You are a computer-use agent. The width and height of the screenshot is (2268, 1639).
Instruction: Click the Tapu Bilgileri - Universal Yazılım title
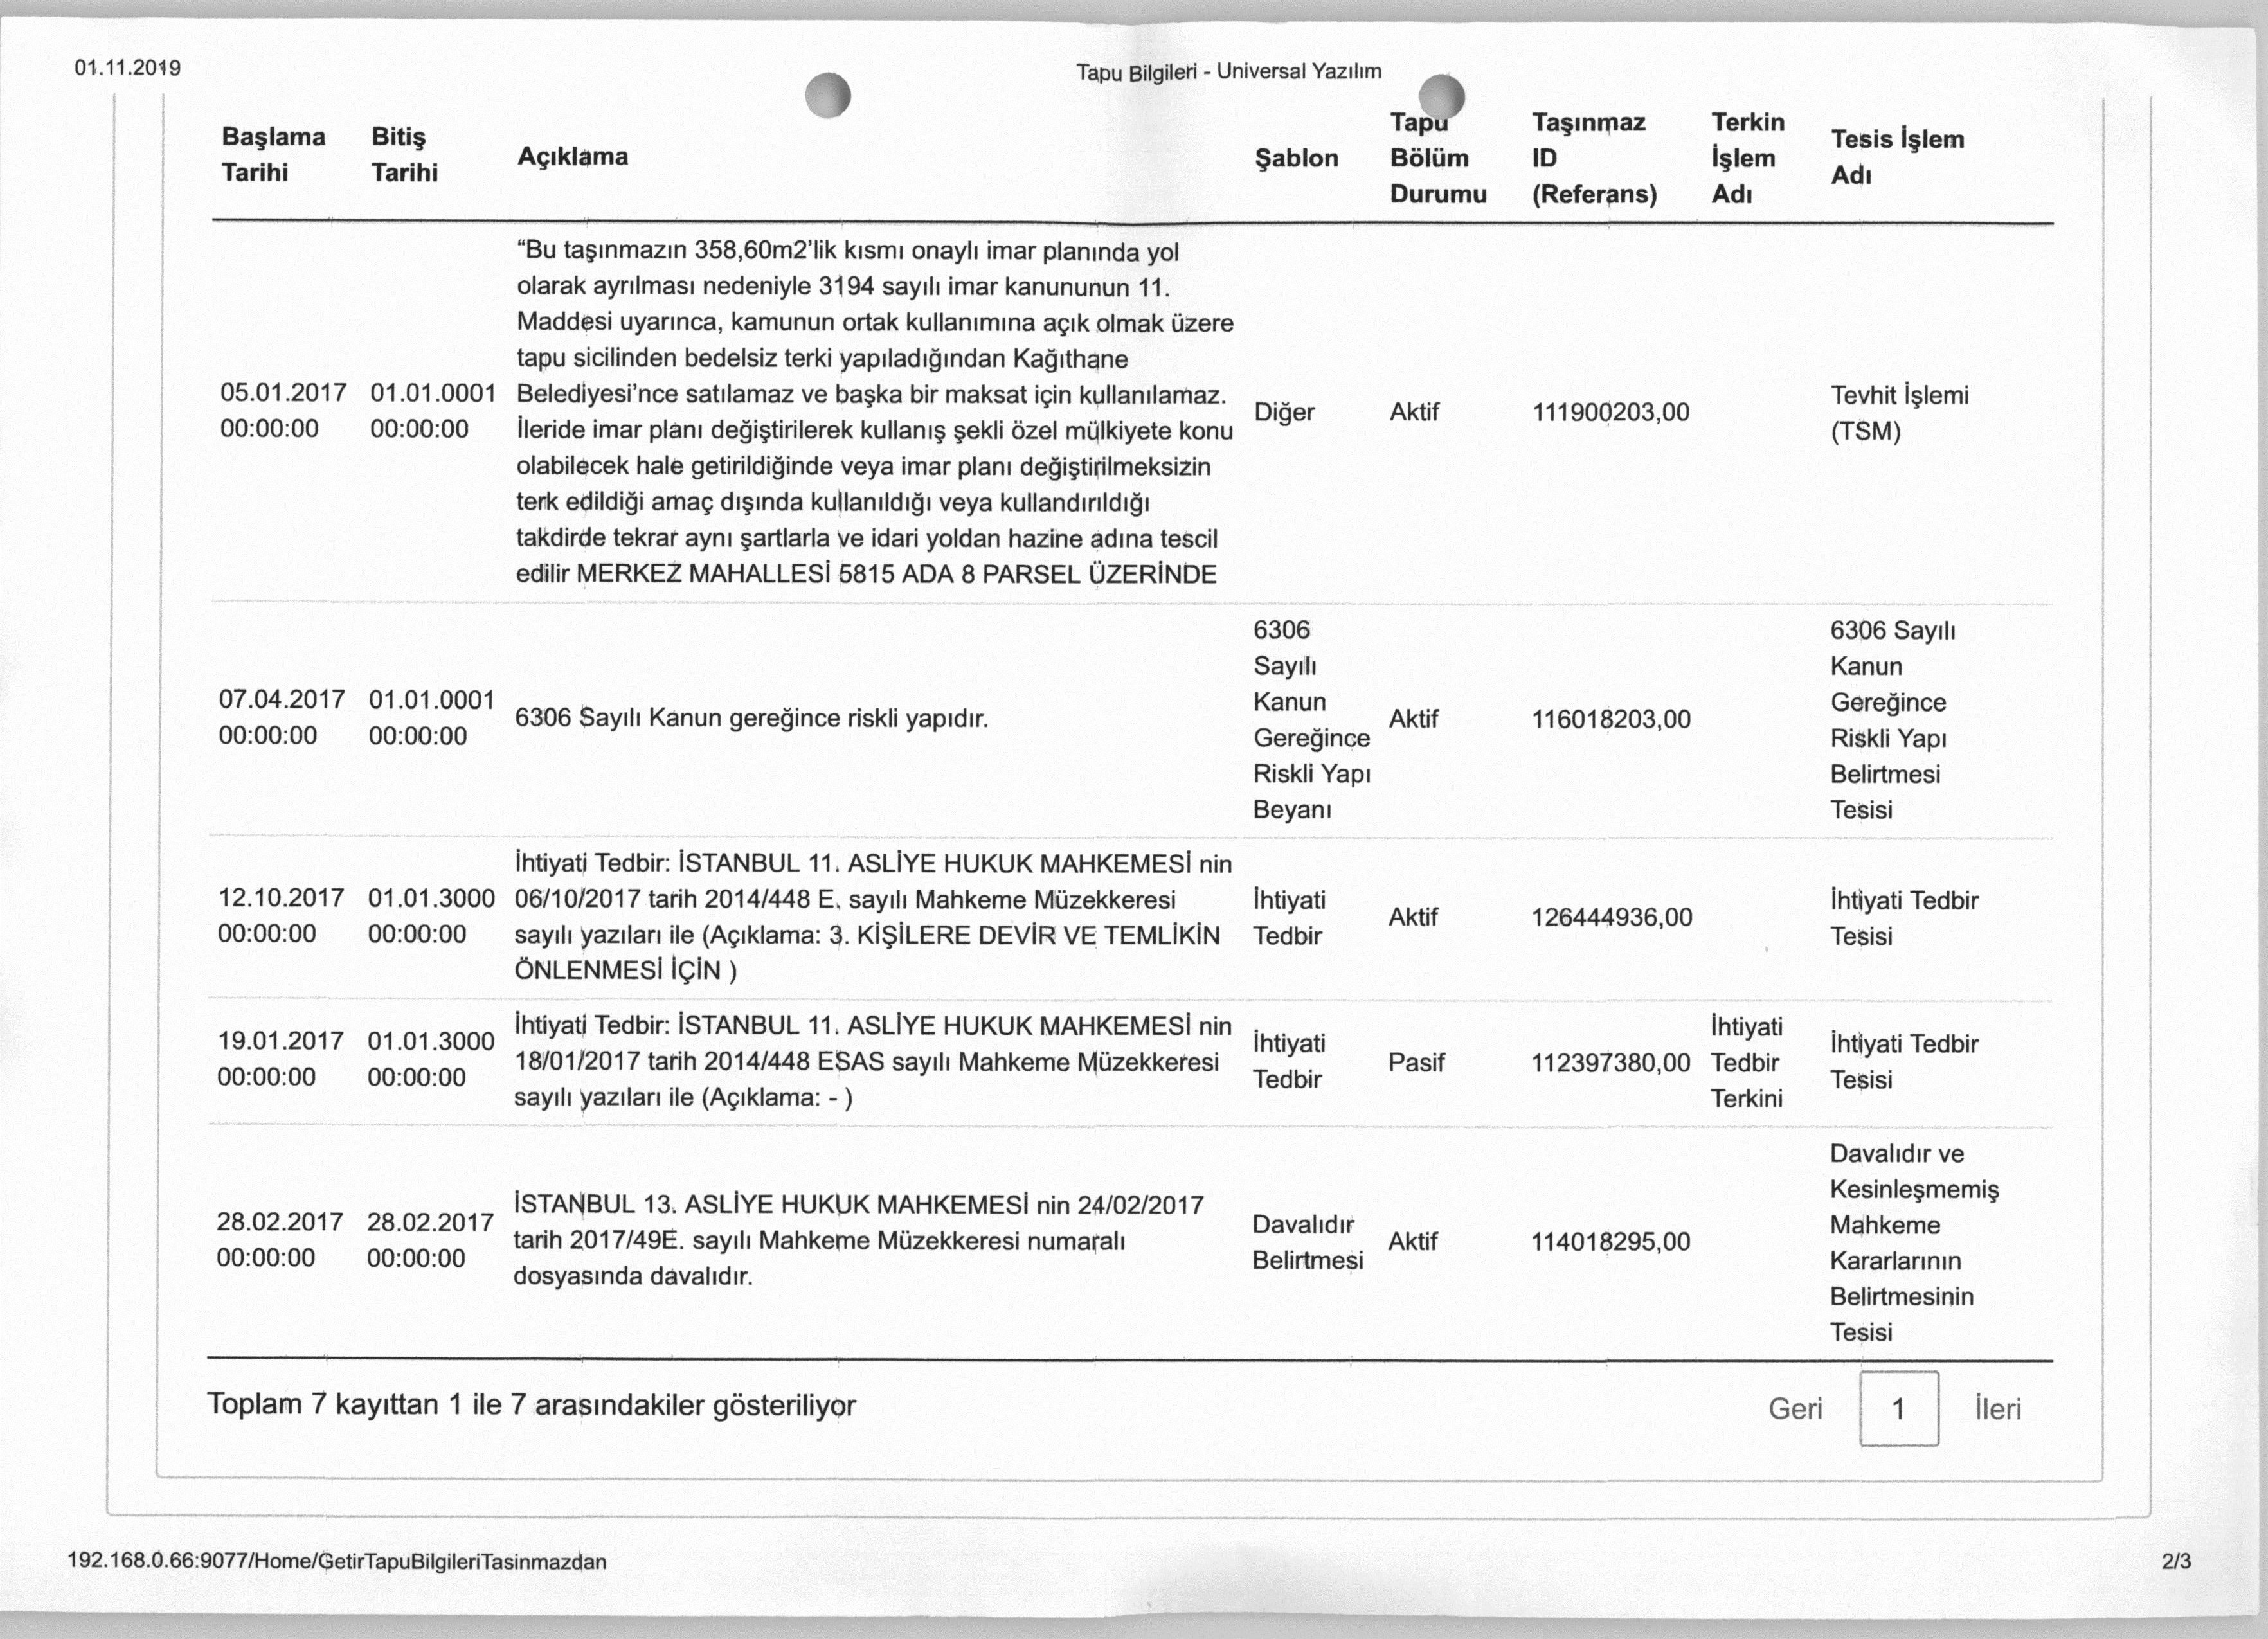1229,72
